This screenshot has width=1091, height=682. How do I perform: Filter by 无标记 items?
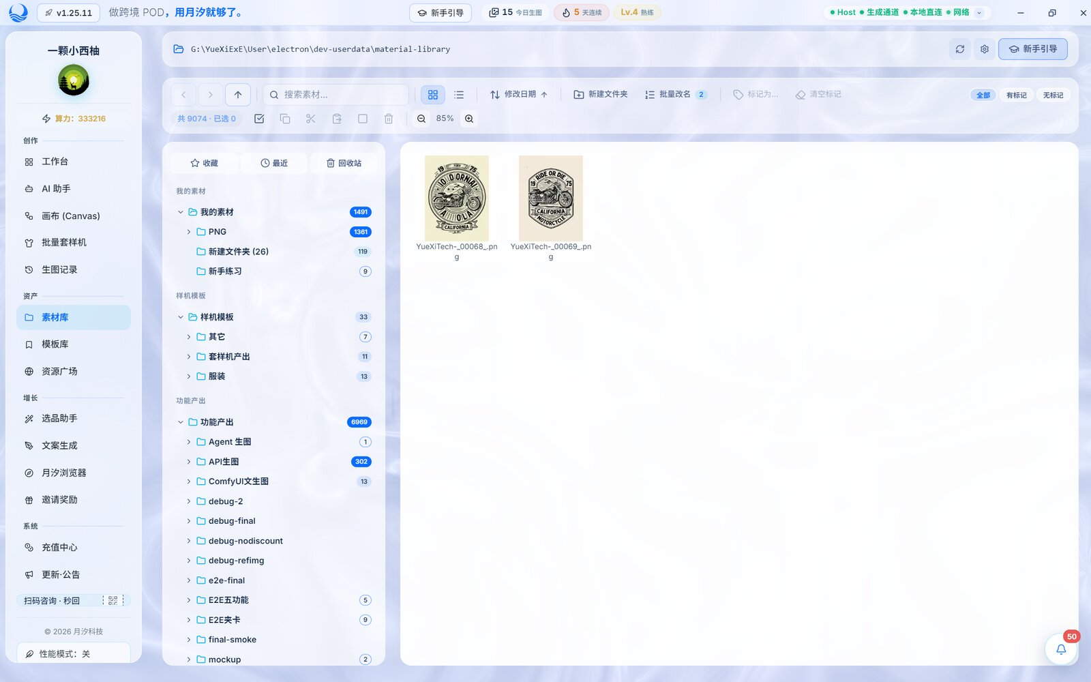point(1053,95)
